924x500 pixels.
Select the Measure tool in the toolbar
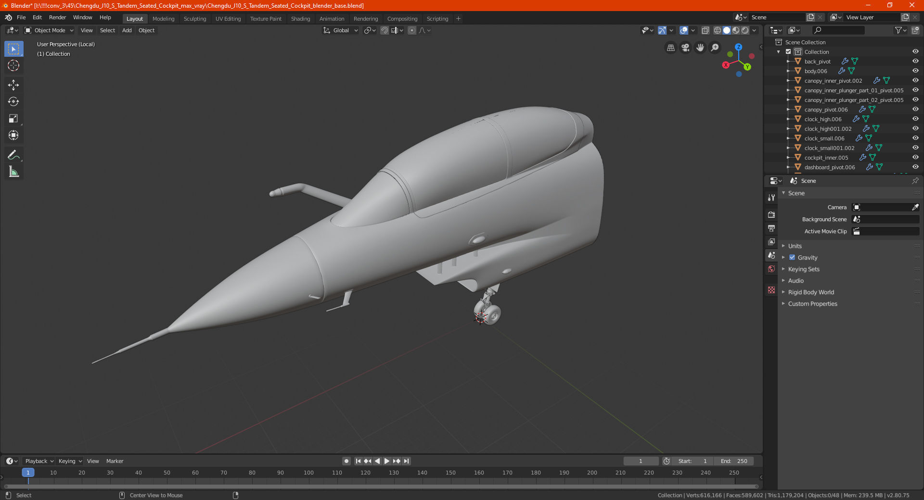(x=13, y=171)
